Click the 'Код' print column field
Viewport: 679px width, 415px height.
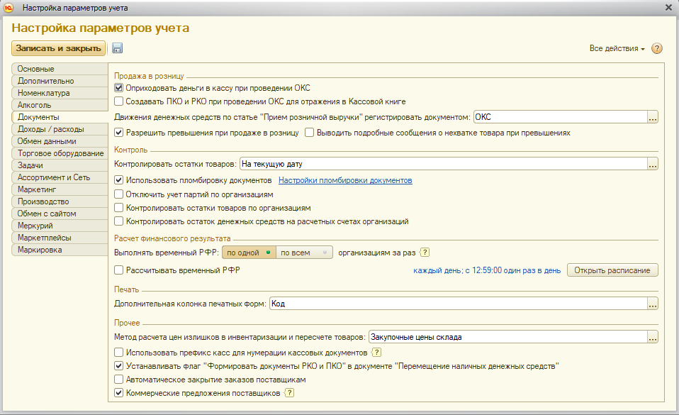pyautogui.click(x=458, y=304)
